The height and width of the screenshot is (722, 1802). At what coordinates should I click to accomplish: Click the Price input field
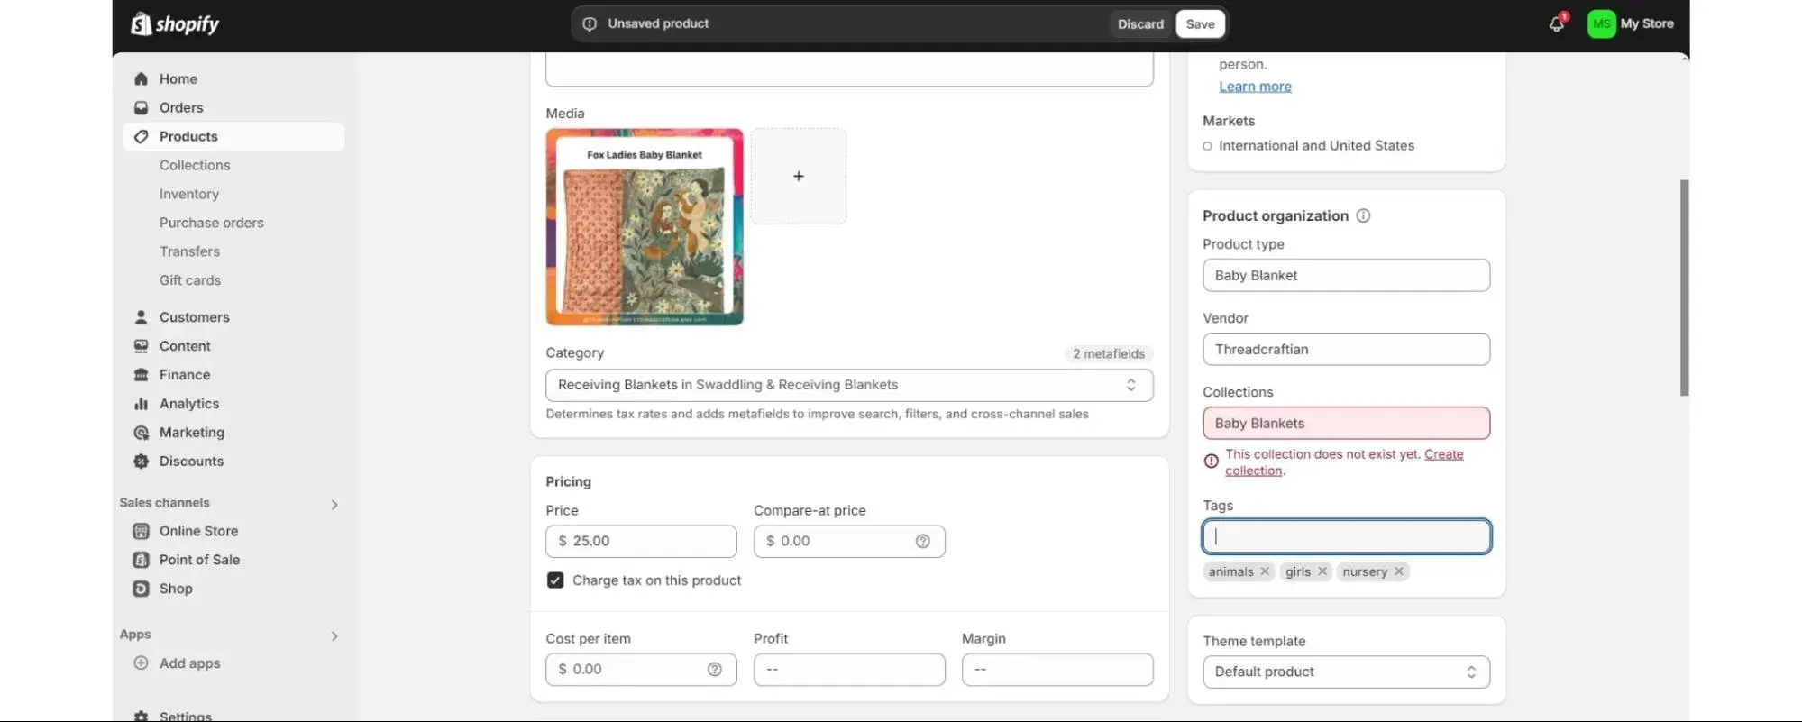(641, 542)
